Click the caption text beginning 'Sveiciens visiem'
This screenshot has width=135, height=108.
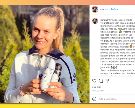click(x=118, y=47)
